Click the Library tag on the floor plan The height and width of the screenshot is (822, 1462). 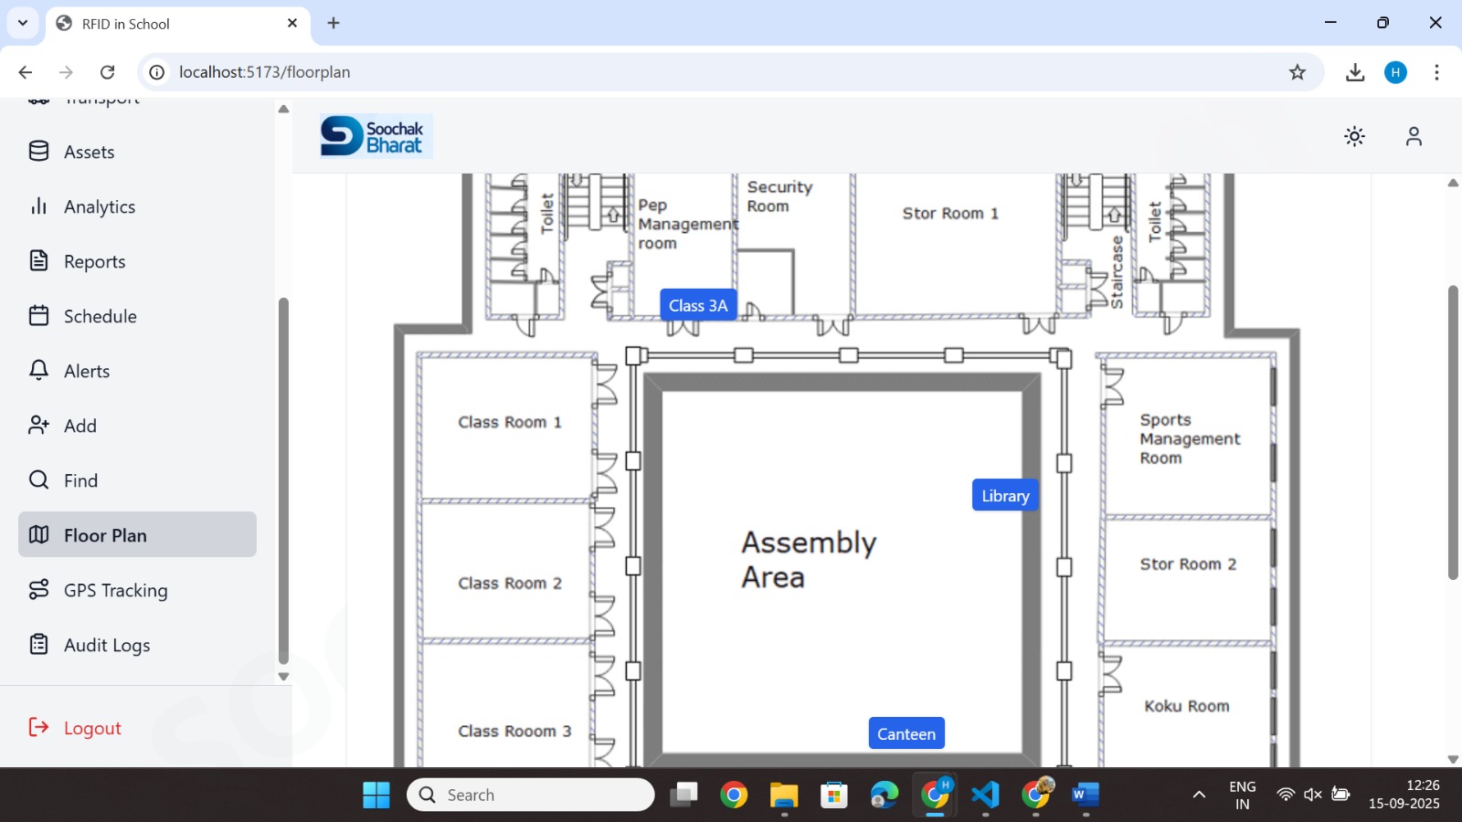point(1004,495)
